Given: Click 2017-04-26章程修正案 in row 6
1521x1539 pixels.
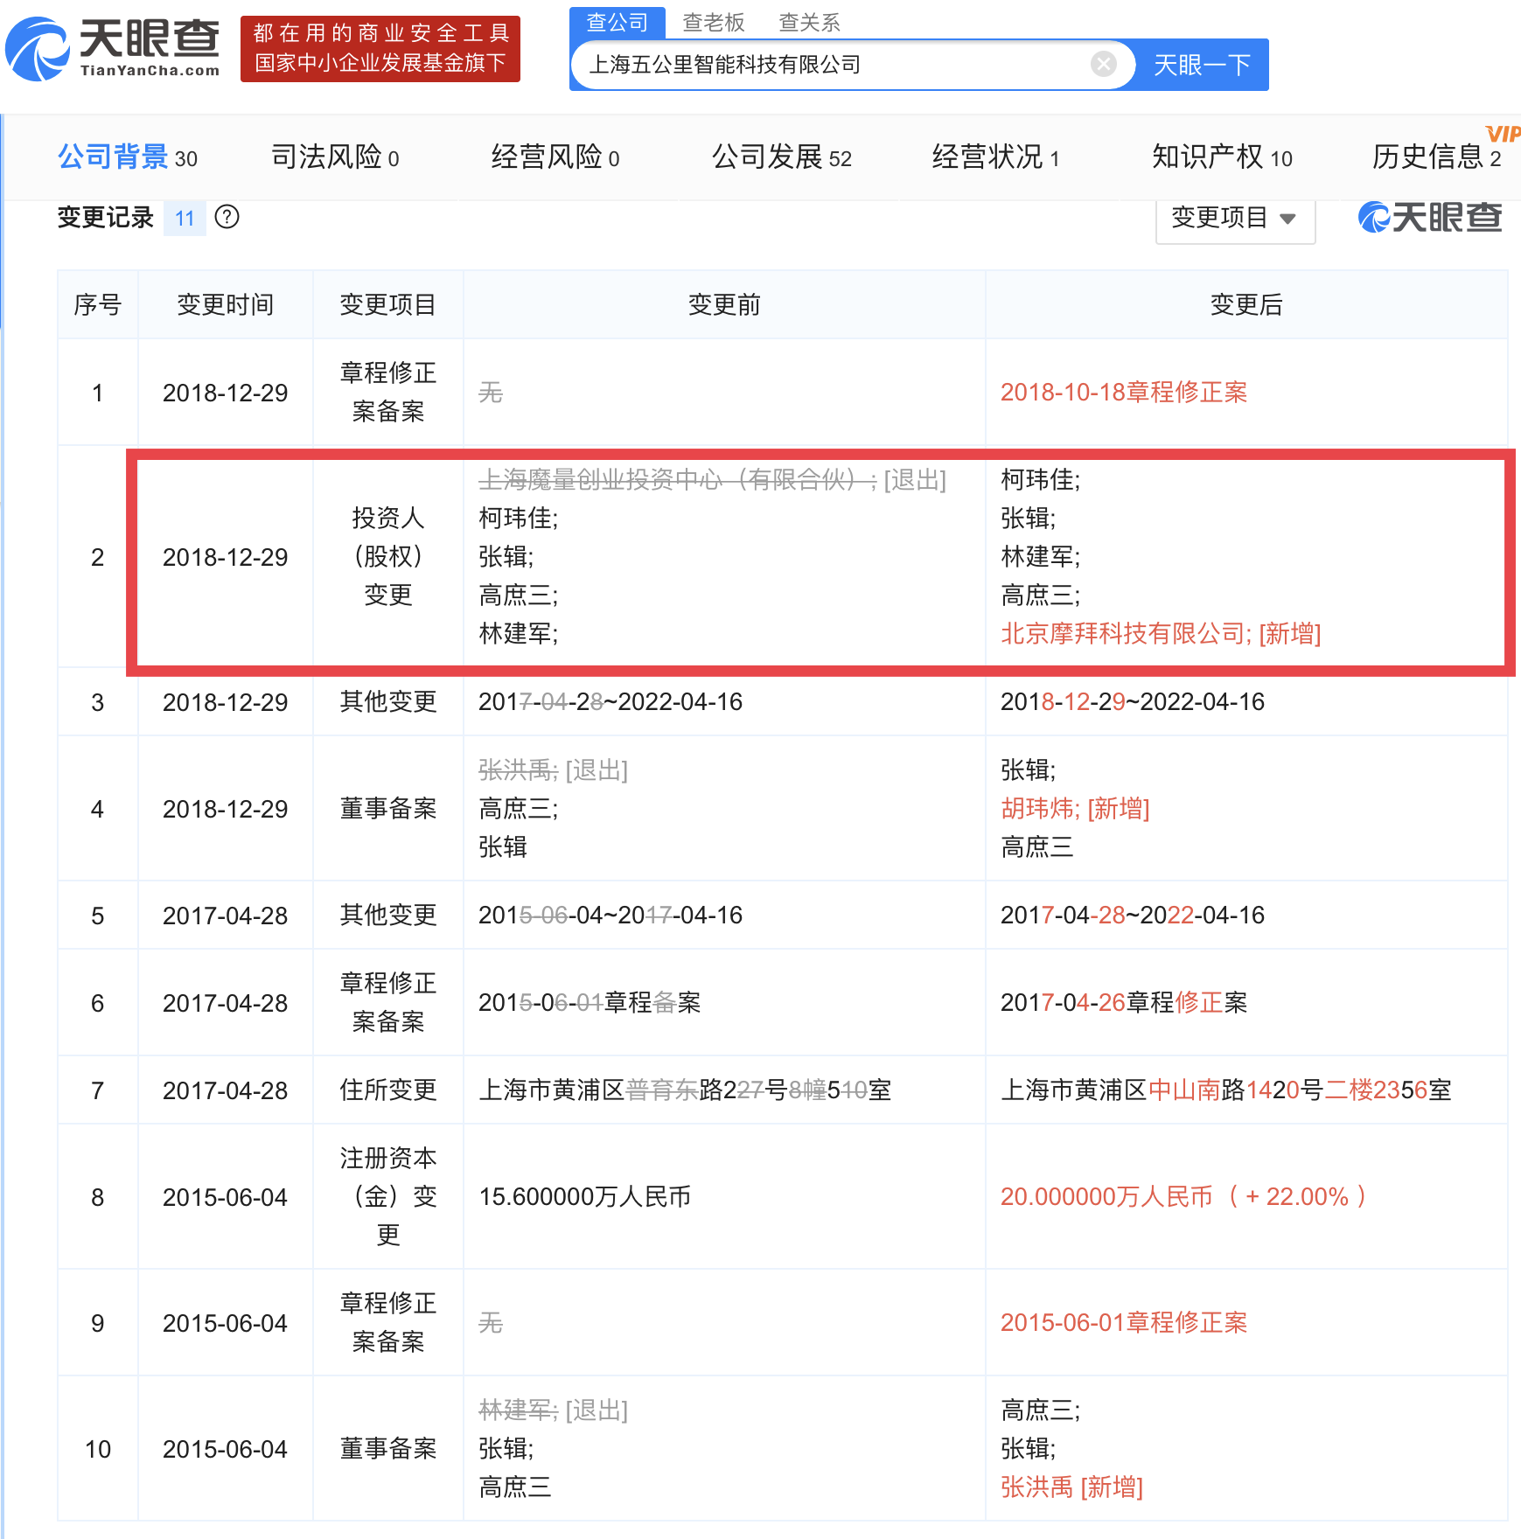Looking at the screenshot, I should point(1124,1002).
